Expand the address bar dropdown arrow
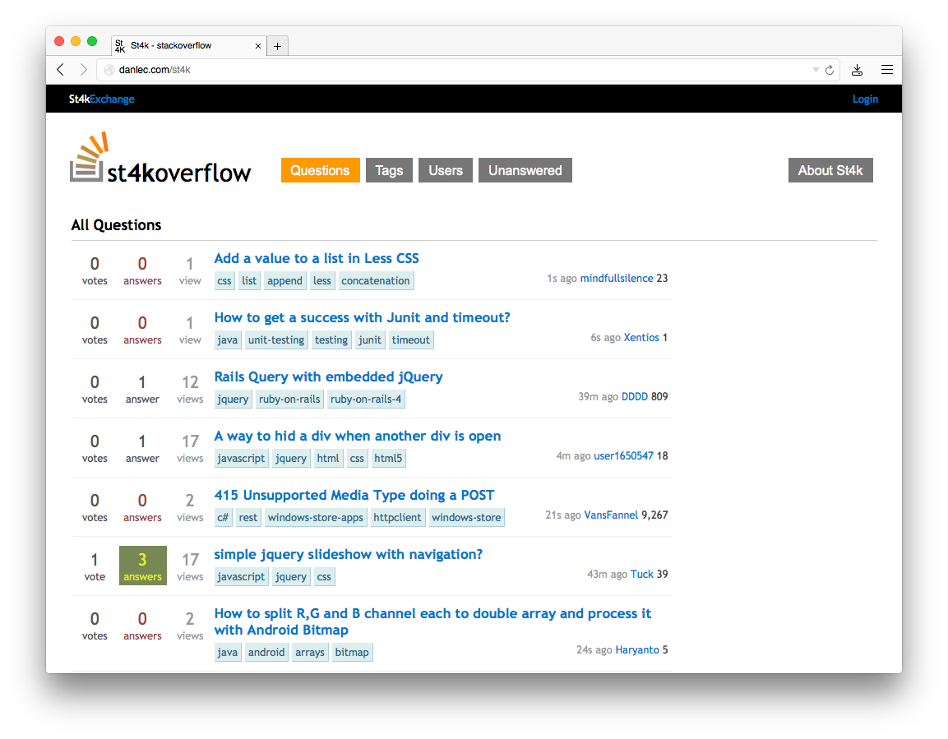 tap(815, 70)
